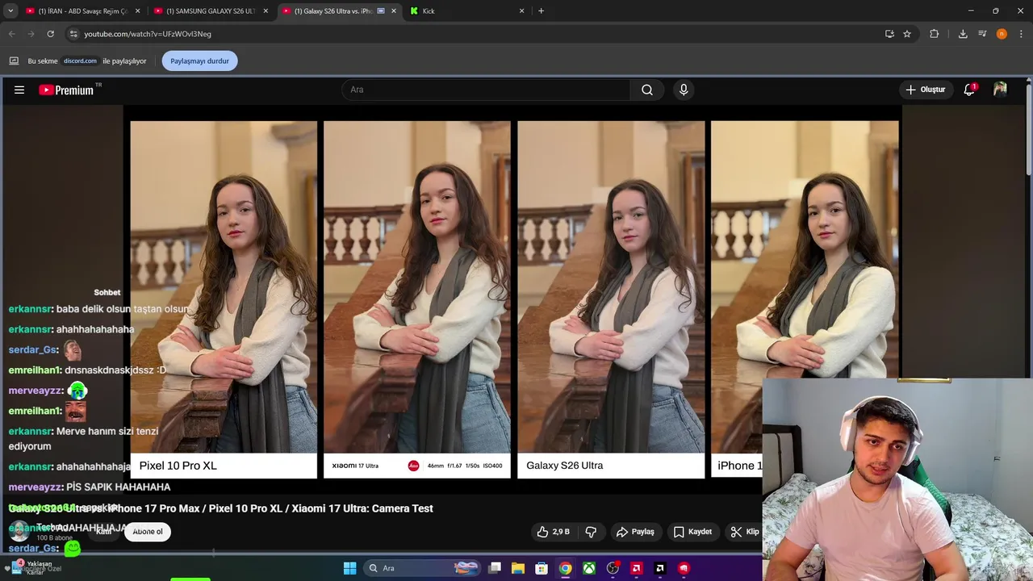Click chat message 'PİS SAPIK HAHAHAHA'
The width and height of the screenshot is (1033, 581).
tap(118, 487)
